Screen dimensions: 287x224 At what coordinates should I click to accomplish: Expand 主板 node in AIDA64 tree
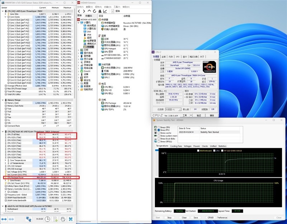[79, 50]
